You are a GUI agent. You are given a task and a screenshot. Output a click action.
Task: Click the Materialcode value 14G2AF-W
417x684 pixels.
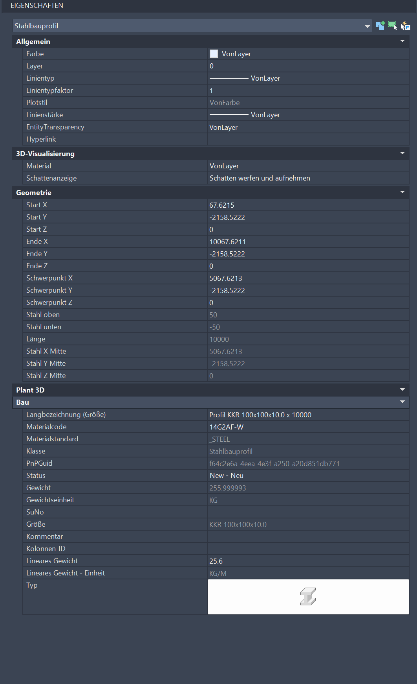coord(227,427)
